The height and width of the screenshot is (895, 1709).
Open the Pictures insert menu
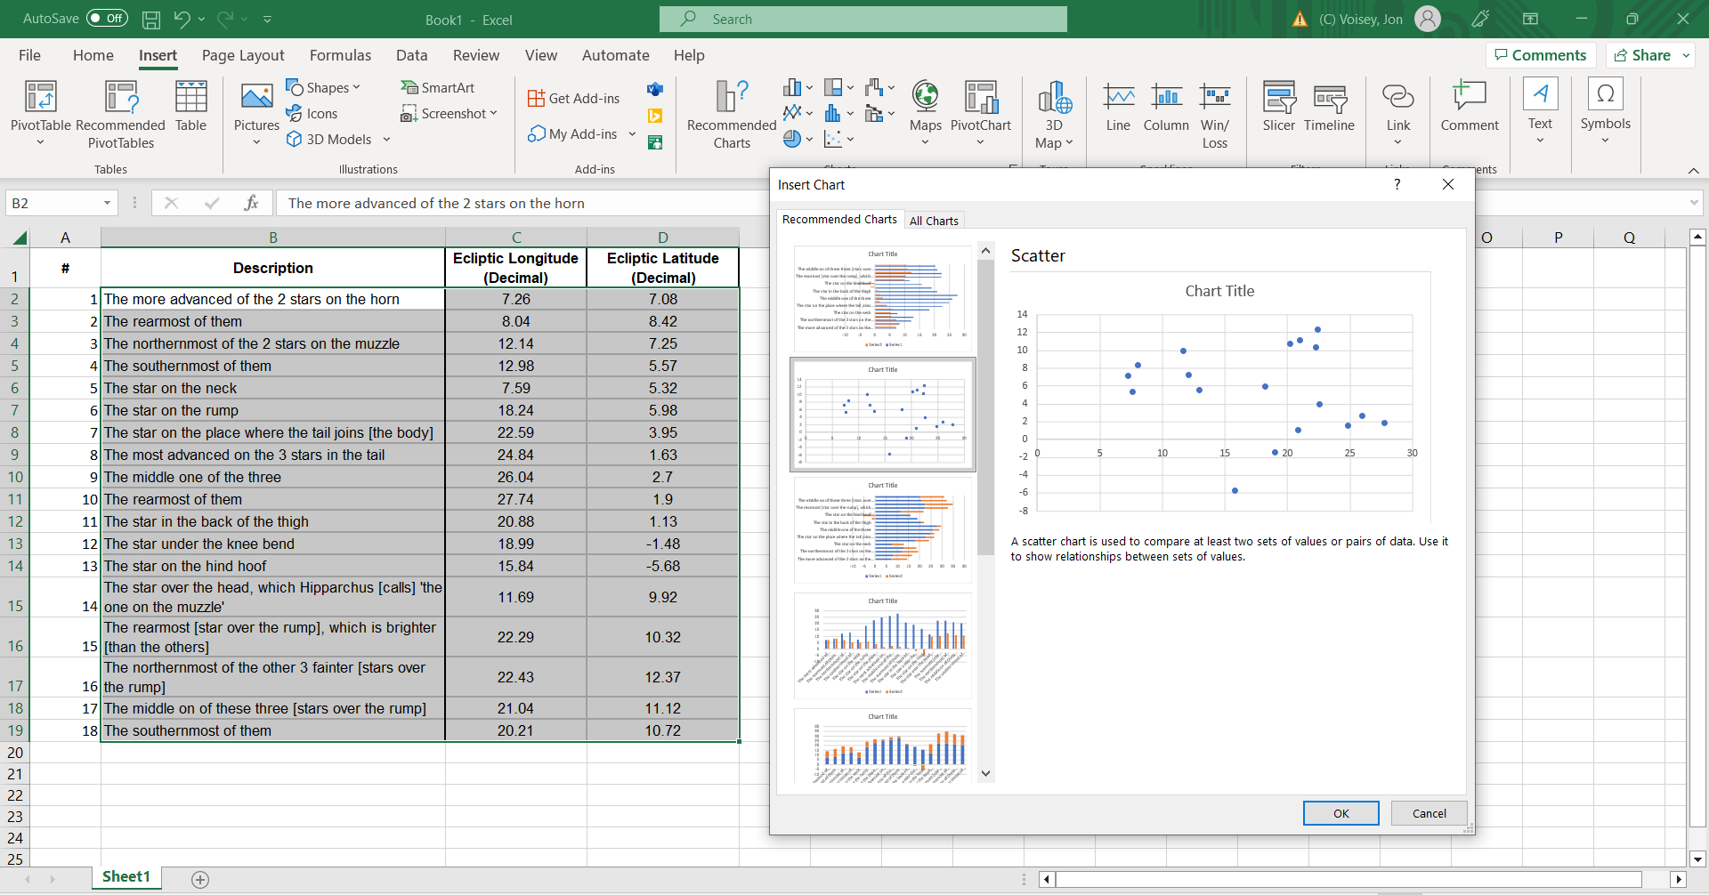point(256,114)
